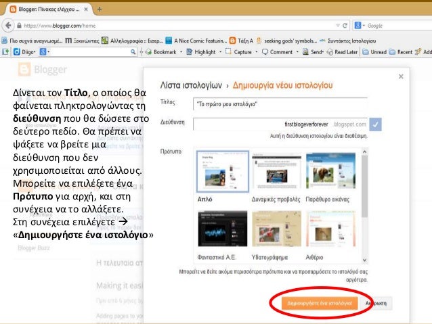Click the Blogger logo in page header
The width and height of the screenshot is (432, 324).
43,70
